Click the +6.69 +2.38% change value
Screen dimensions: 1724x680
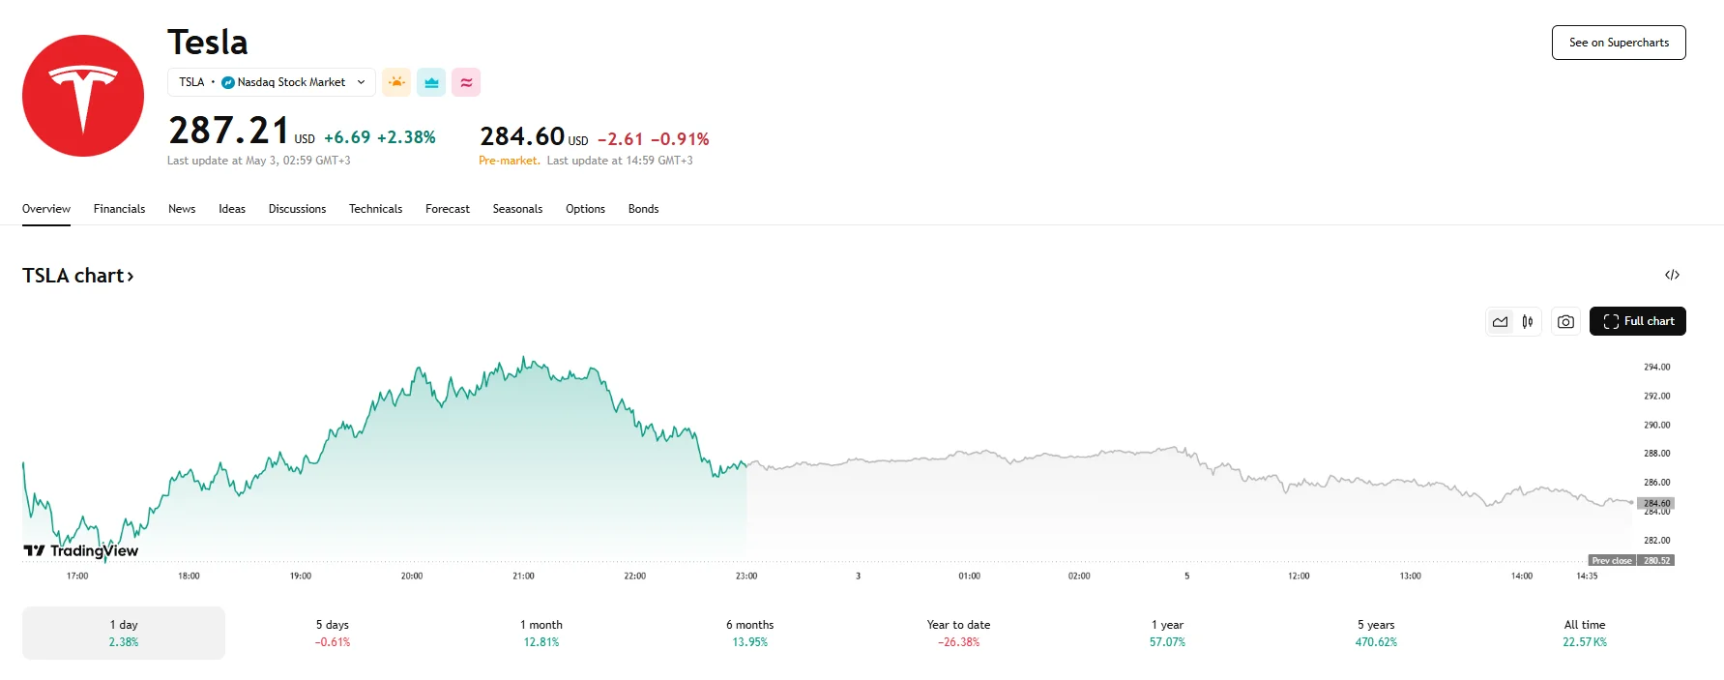click(x=380, y=137)
